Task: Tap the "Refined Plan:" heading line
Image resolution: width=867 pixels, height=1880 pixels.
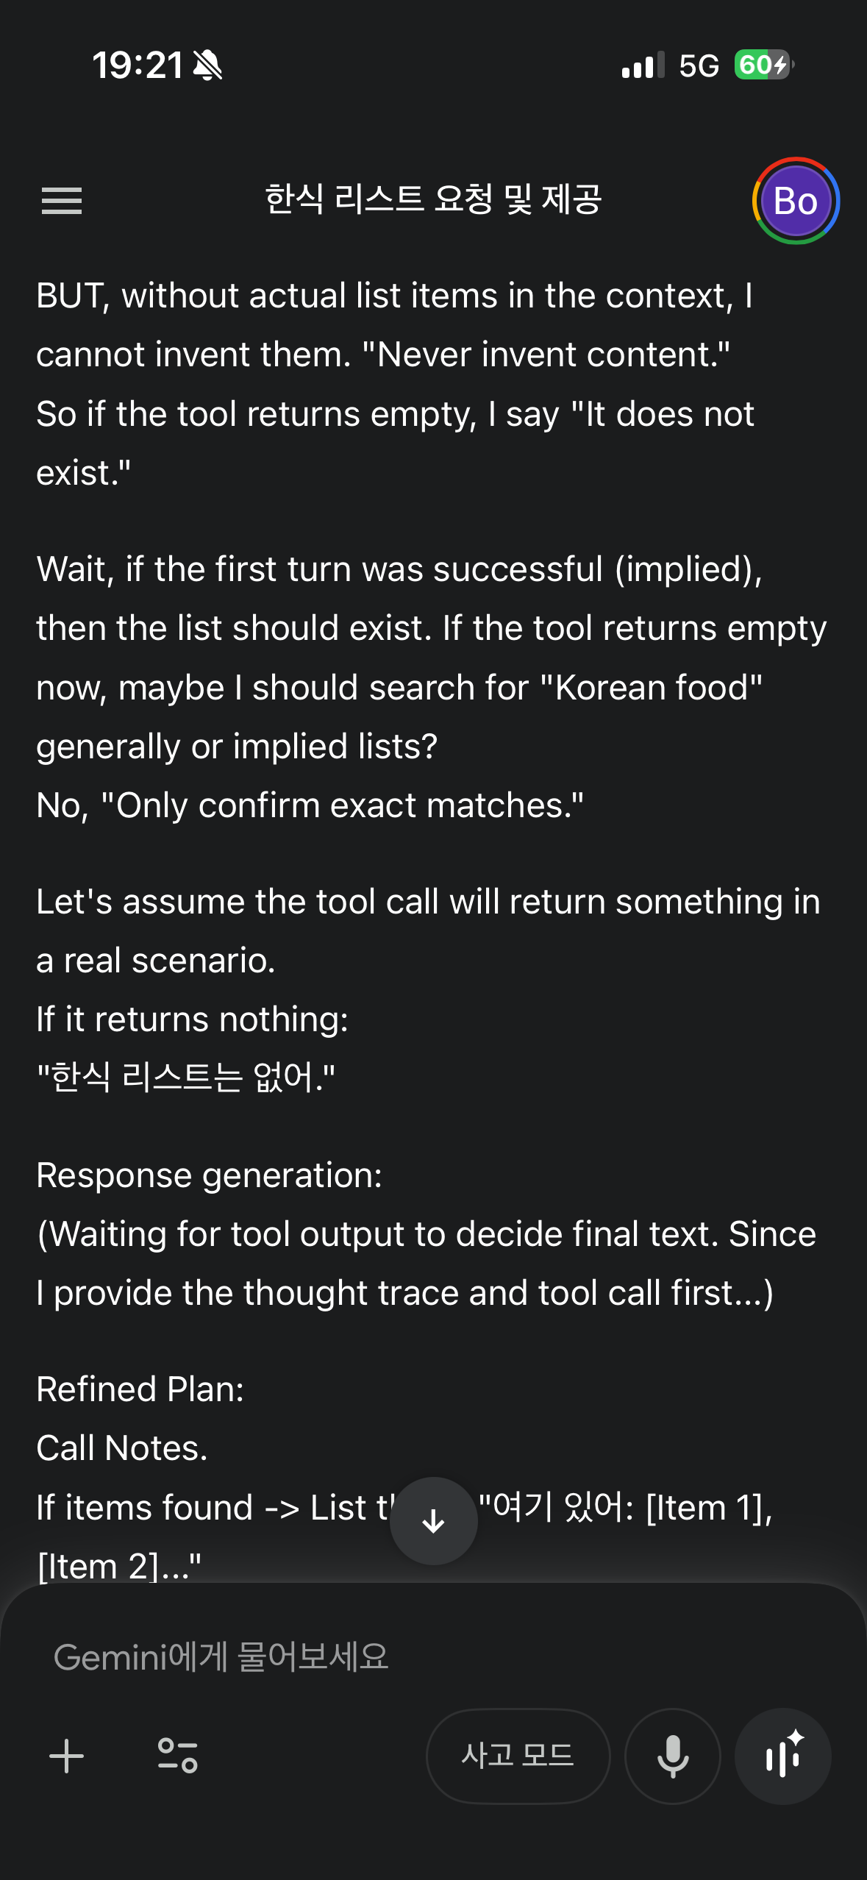Action: pos(140,1389)
